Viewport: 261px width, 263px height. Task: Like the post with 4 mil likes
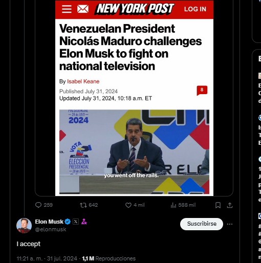135,205
